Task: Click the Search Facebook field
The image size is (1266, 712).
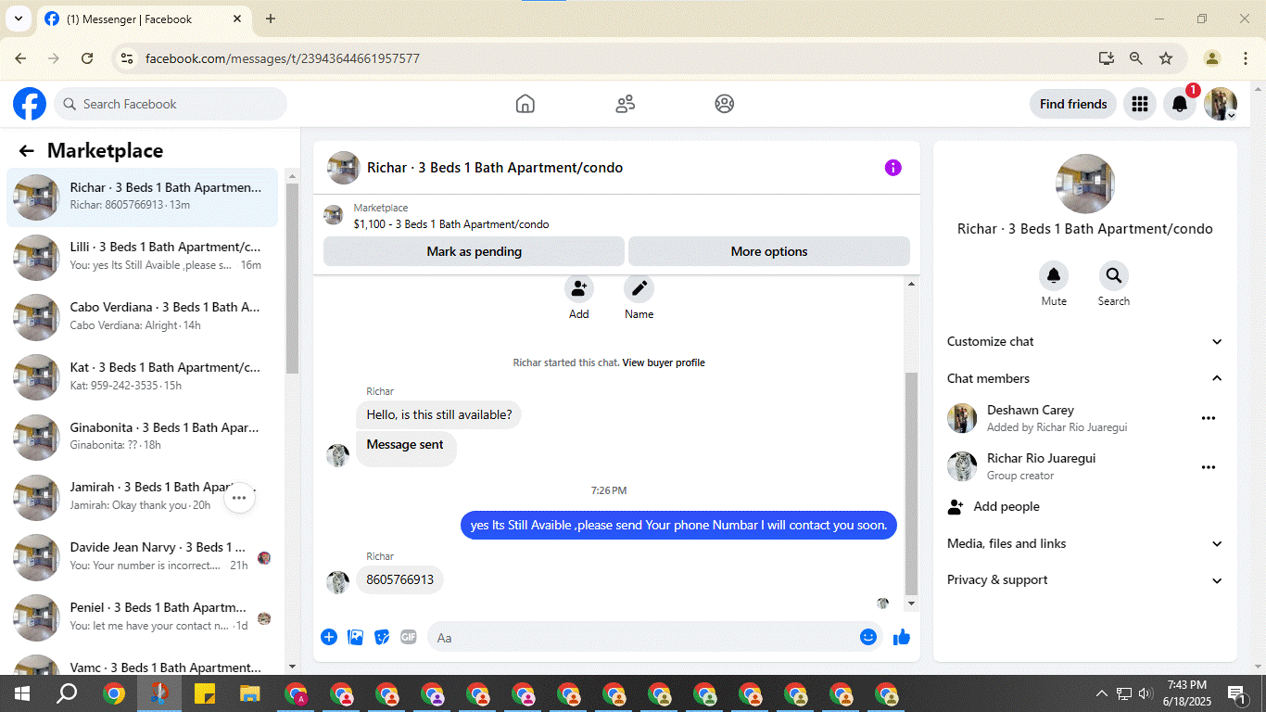Action: tap(171, 104)
